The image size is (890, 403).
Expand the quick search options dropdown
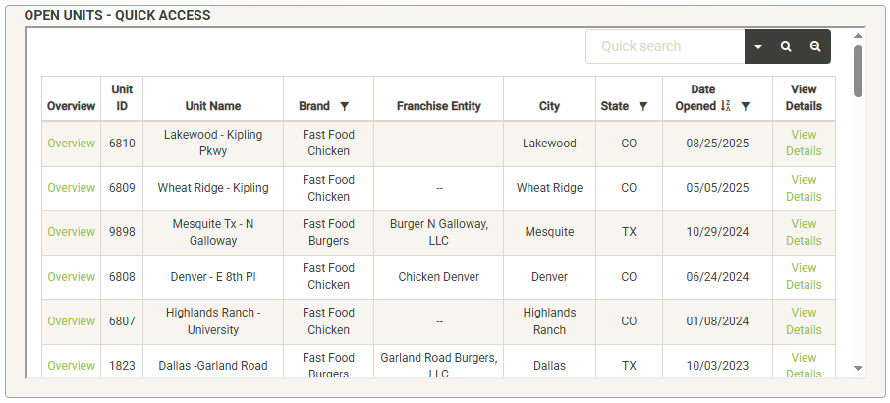click(758, 46)
